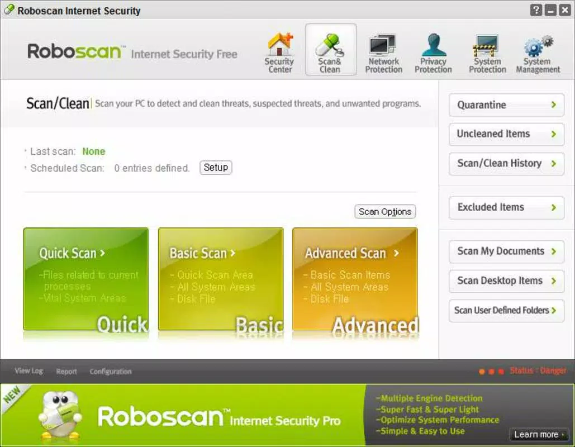Click Learn more in Pro banner
This screenshot has width=575, height=447.
pos(539,435)
